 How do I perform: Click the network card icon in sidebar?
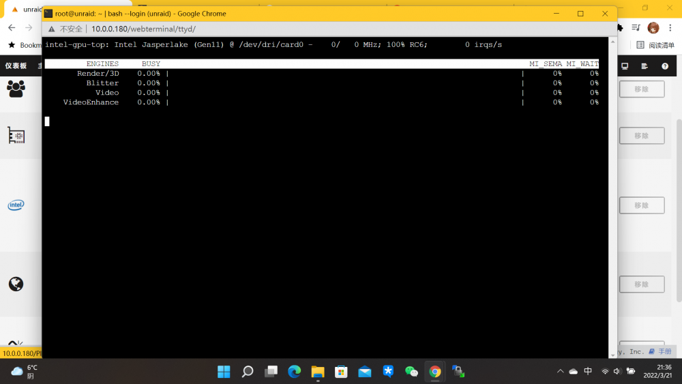pos(16,135)
